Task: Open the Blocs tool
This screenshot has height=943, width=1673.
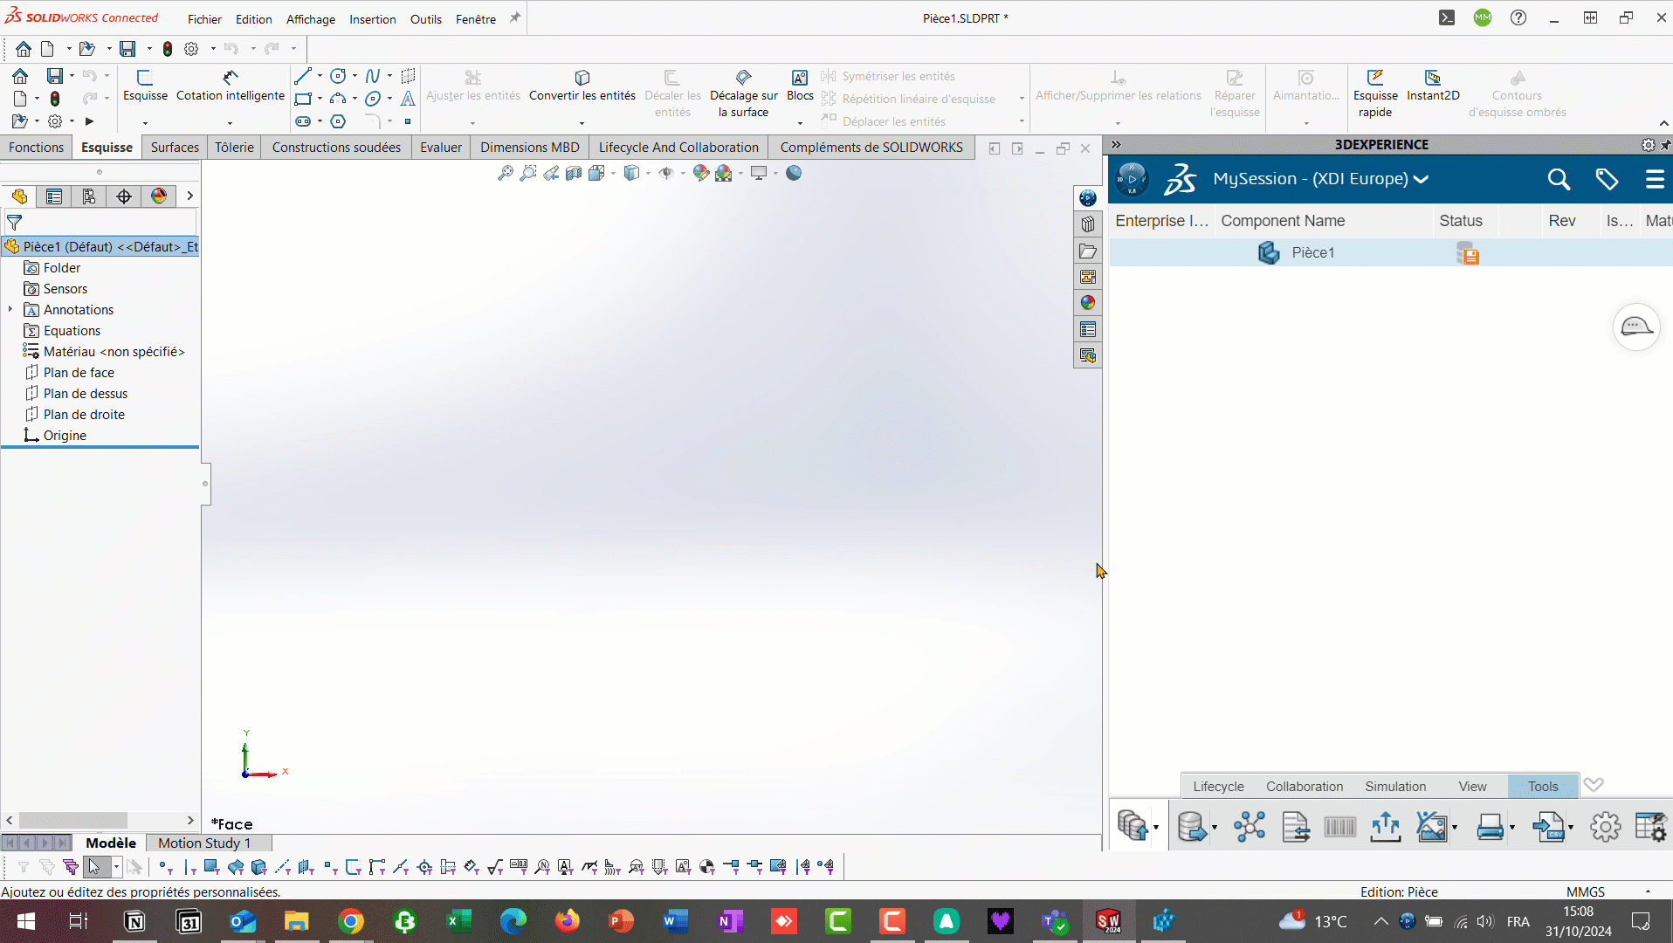Action: 799,79
